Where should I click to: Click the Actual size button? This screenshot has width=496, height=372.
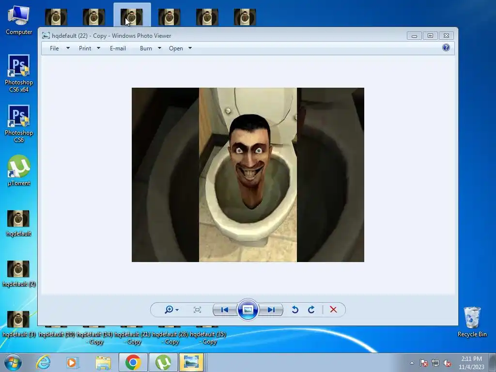198,310
